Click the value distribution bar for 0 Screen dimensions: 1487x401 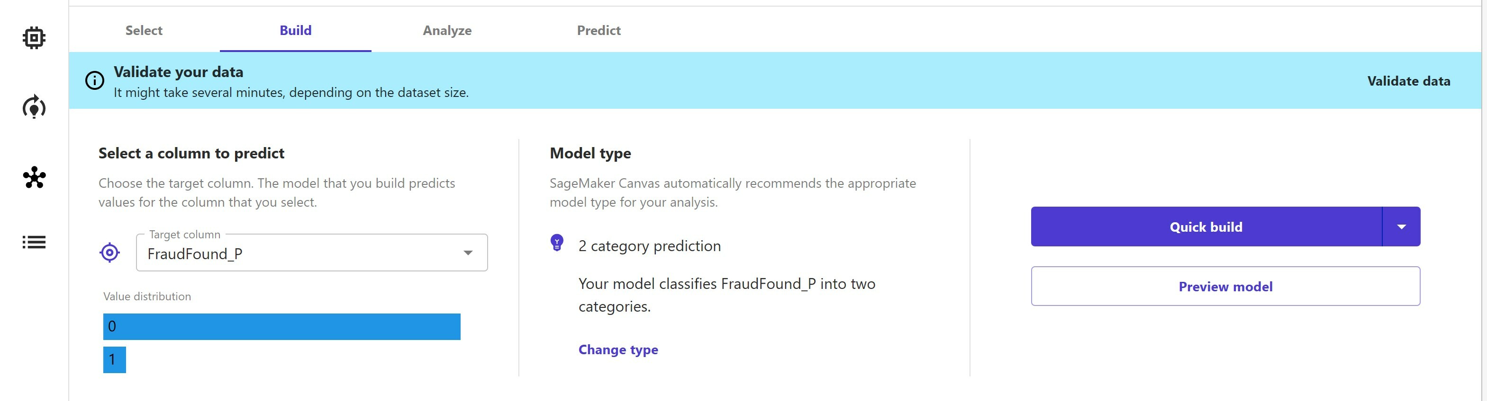point(281,327)
